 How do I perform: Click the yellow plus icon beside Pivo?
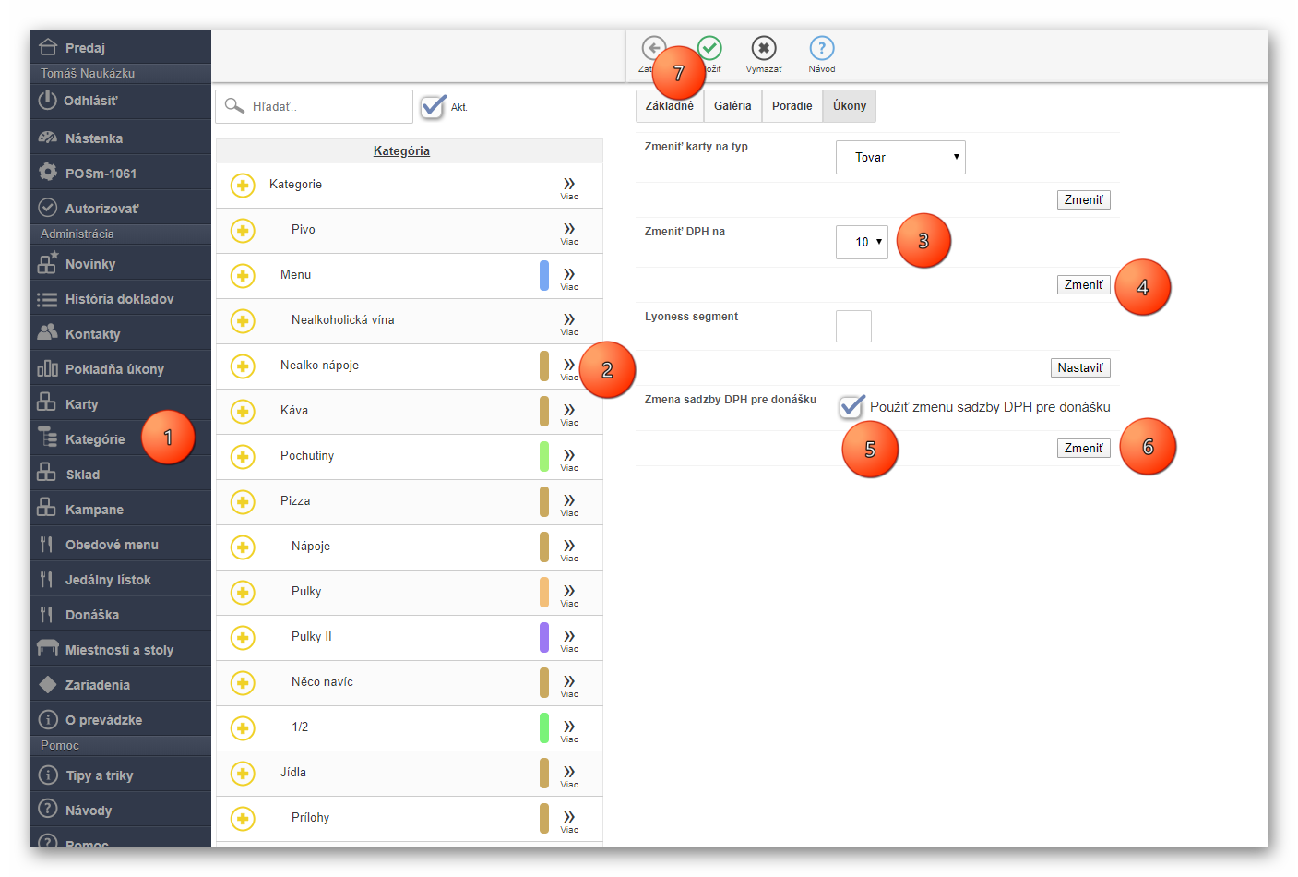(243, 230)
